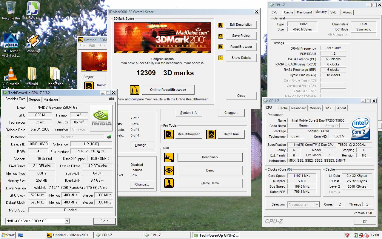Open SPD tab in front CPU-Z window

328,108
